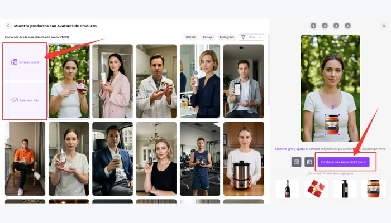Go to step 1 indicator
391x223 pixels.
coord(313,26)
